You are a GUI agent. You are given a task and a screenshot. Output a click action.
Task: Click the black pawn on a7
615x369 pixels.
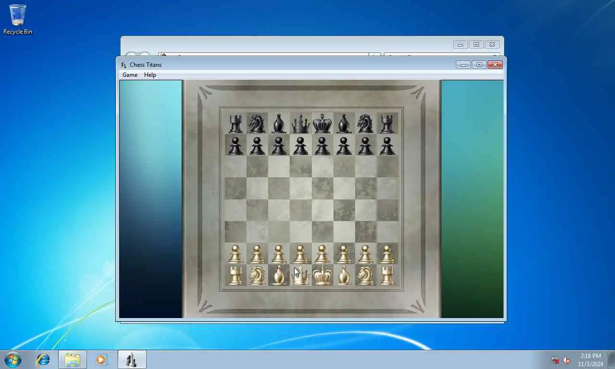(235, 146)
